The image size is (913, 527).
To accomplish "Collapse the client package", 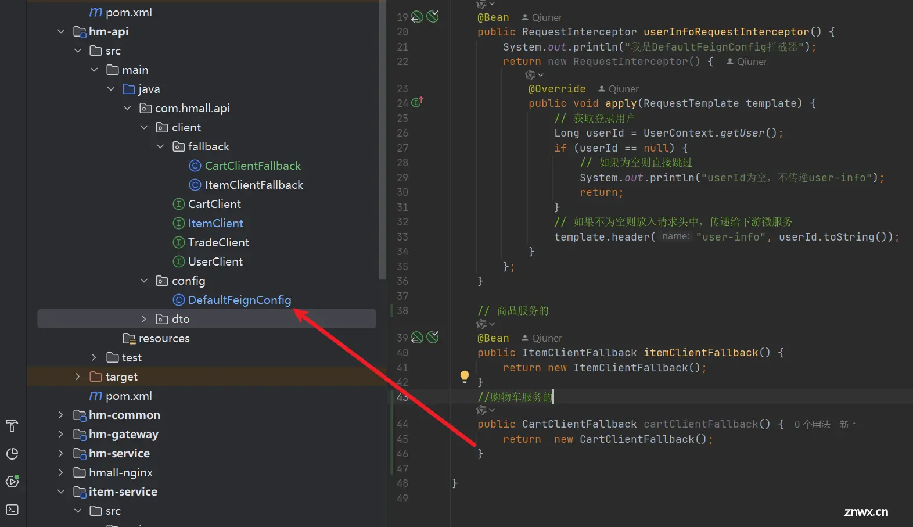I will coord(144,127).
